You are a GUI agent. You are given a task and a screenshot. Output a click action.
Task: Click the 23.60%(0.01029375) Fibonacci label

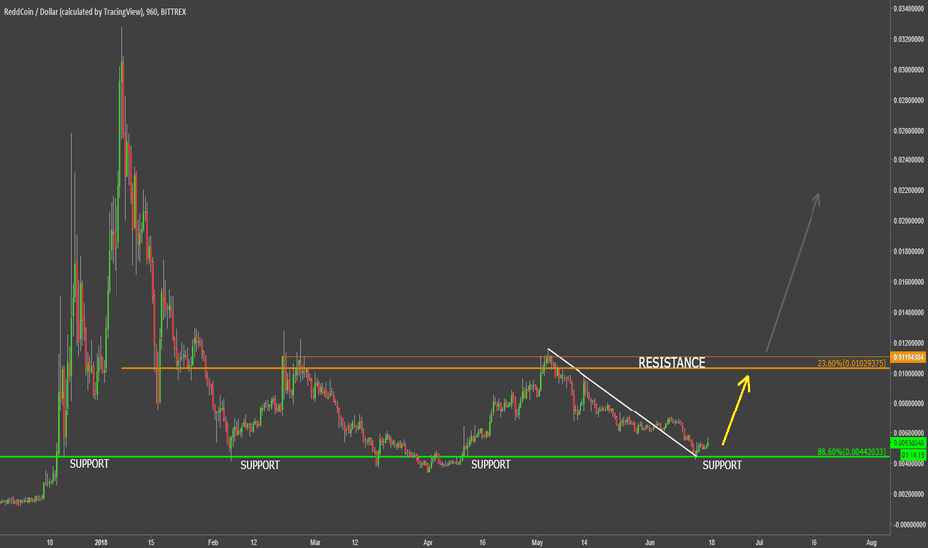[852, 363]
